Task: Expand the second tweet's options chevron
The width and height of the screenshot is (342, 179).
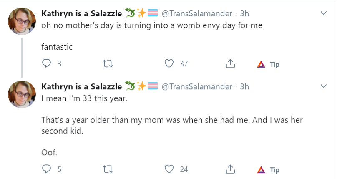Action: pyautogui.click(x=324, y=86)
